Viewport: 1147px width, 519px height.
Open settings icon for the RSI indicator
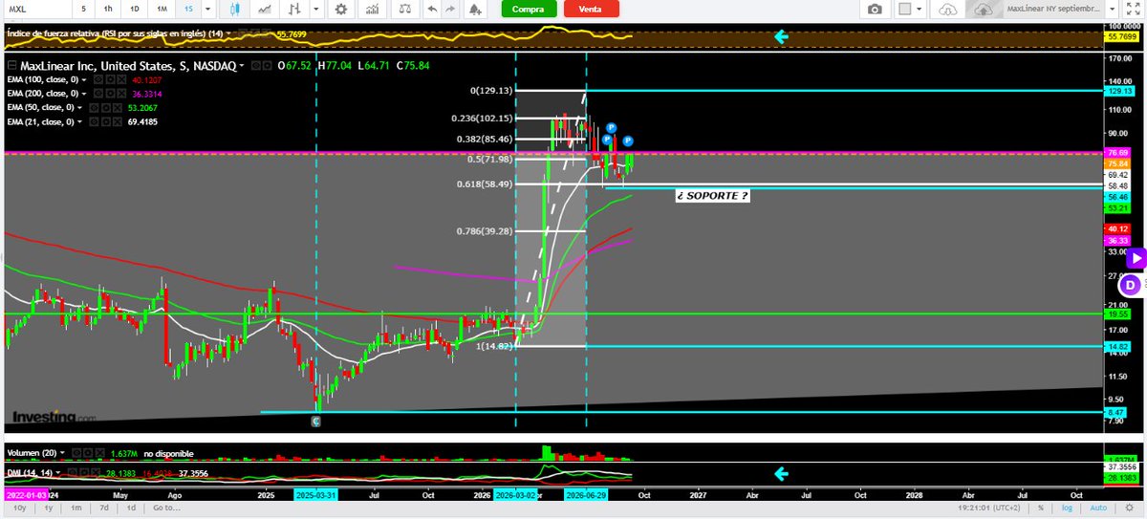coord(254,33)
